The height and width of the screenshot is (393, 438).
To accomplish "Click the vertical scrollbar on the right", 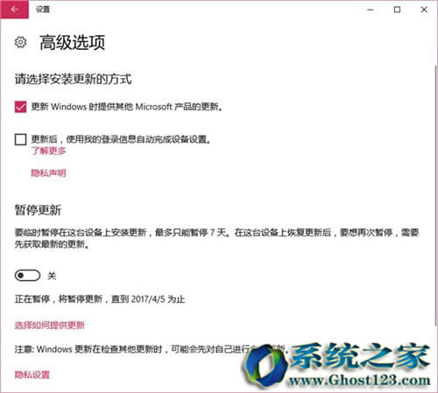I will [x=436, y=195].
